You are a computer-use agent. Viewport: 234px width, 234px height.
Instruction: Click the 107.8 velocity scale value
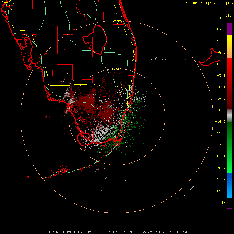pyautogui.click(x=220, y=29)
